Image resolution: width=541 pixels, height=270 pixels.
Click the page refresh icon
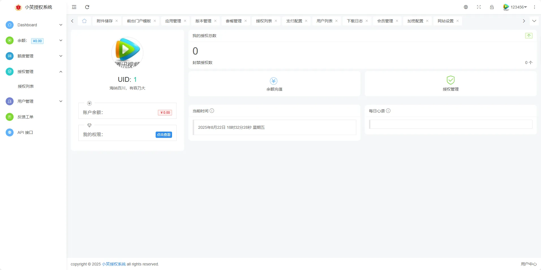[x=87, y=7]
